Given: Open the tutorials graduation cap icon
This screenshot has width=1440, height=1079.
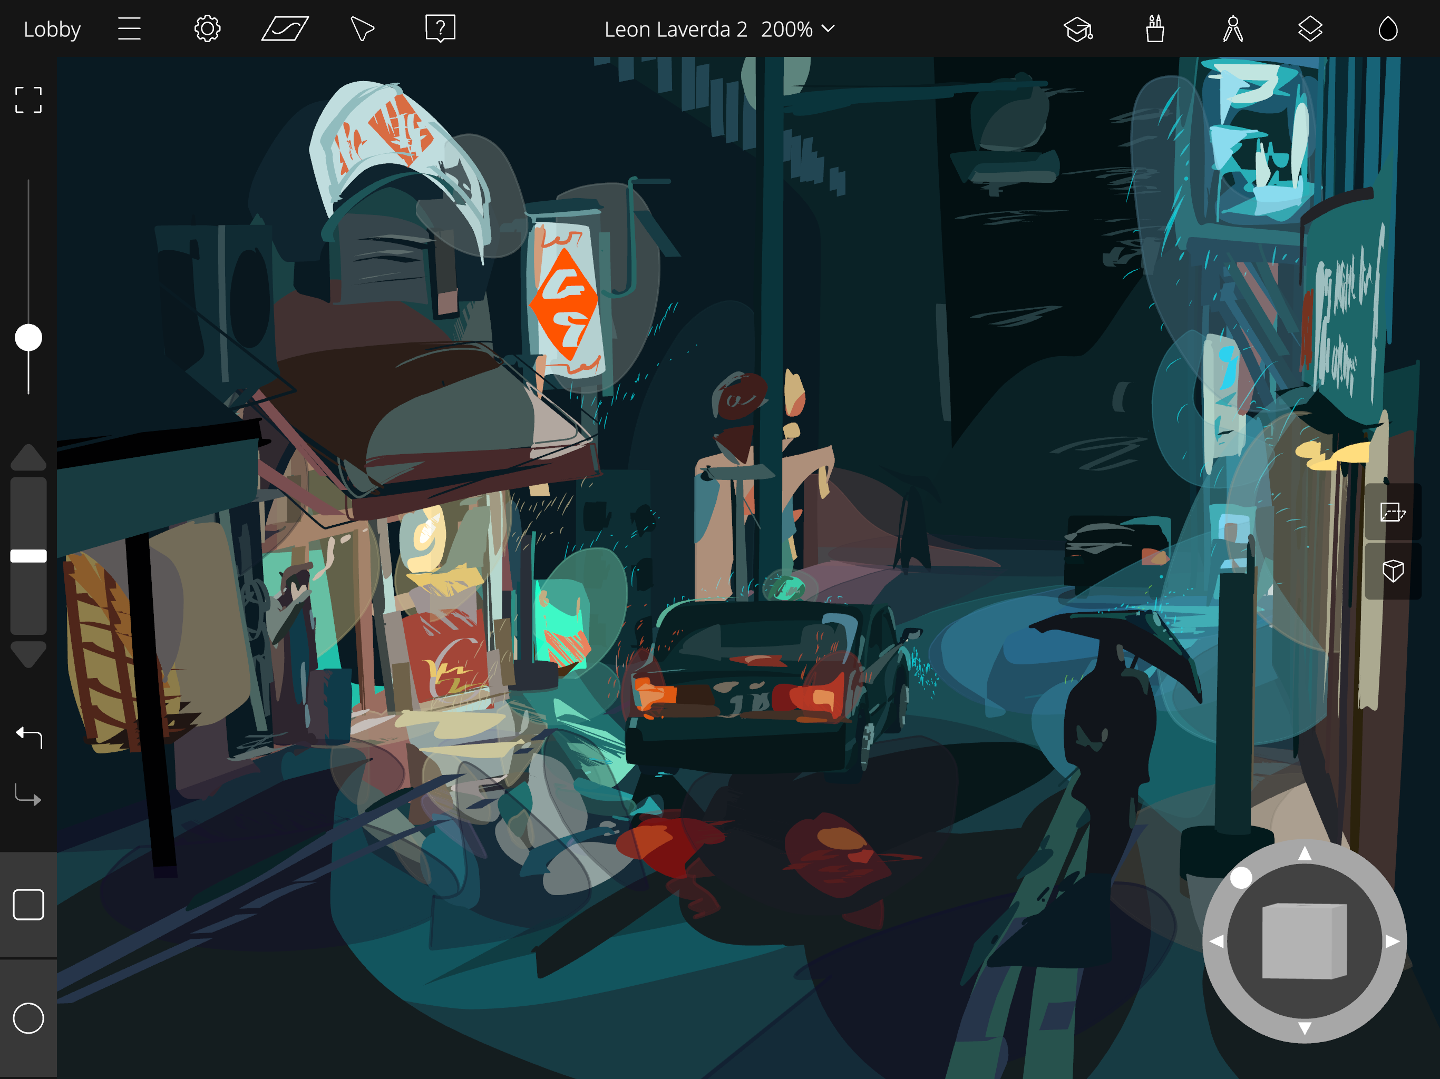Looking at the screenshot, I should pyautogui.click(x=1077, y=30).
